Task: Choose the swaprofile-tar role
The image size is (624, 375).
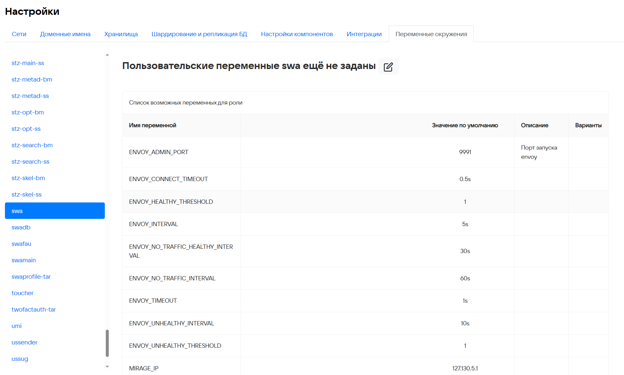Action: pyautogui.click(x=31, y=277)
